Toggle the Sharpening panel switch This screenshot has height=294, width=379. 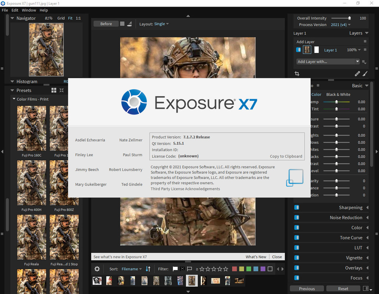point(297,207)
